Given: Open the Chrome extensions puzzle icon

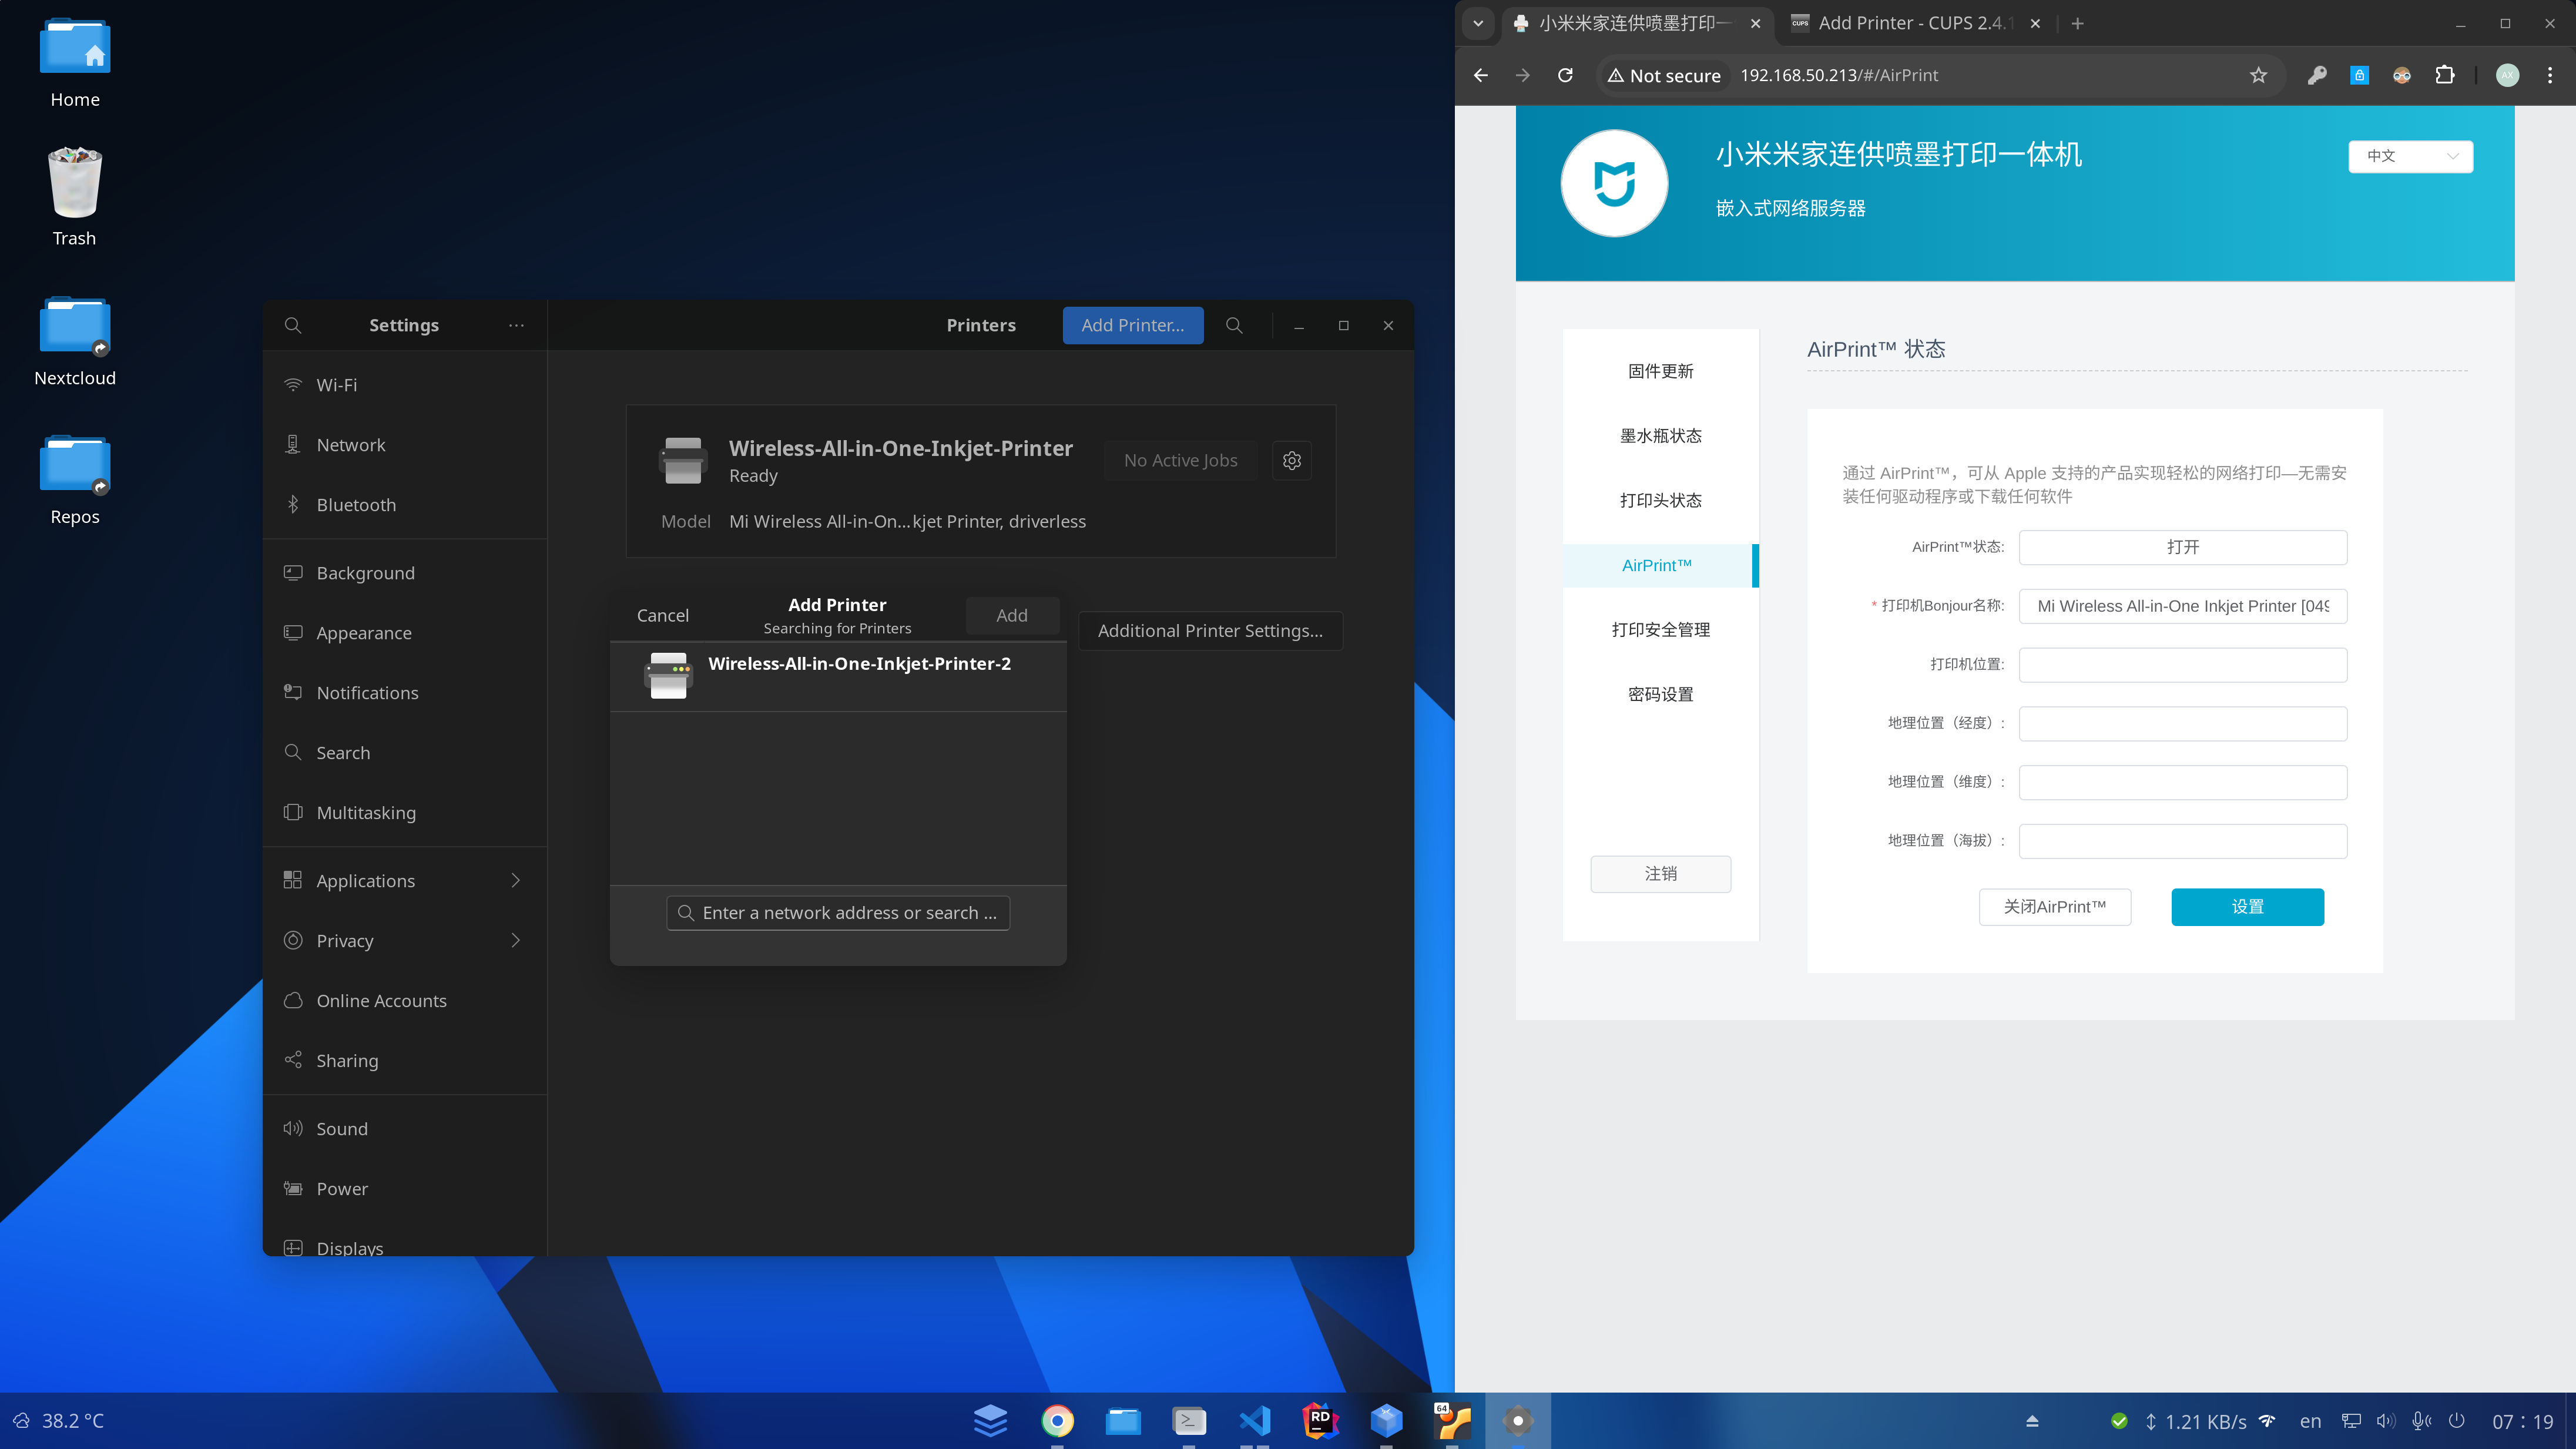Looking at the screenshot, I should tap(2445, 75).
